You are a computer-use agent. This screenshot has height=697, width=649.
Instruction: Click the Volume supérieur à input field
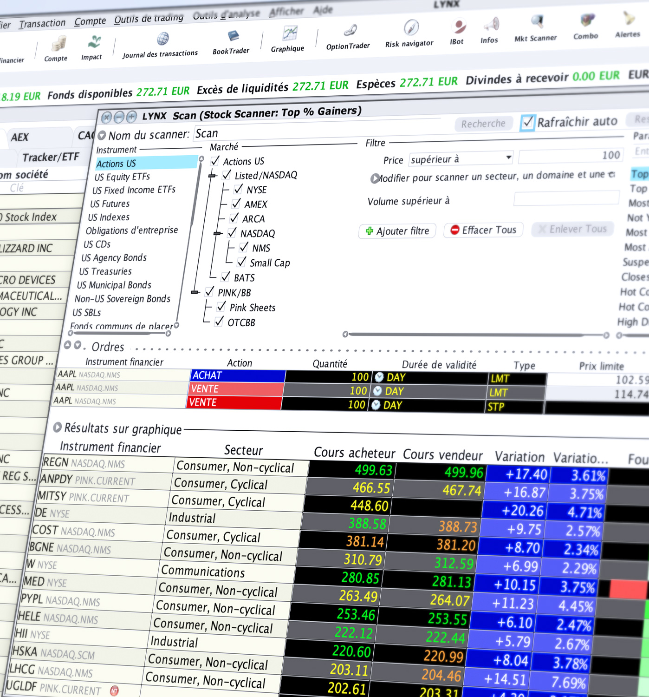tap(566, 198)
